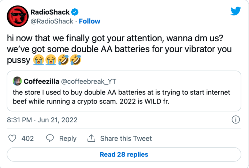Follow the RadioShack account

click(x=90, y=21)
